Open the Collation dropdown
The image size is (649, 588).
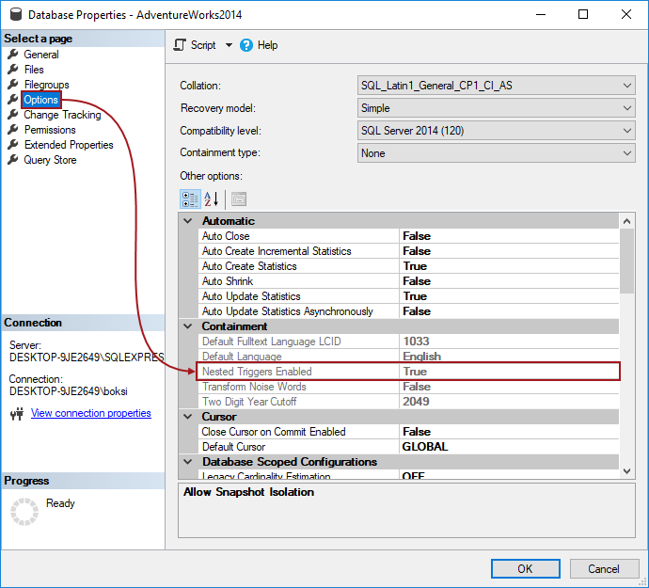[x=497, y=86]
